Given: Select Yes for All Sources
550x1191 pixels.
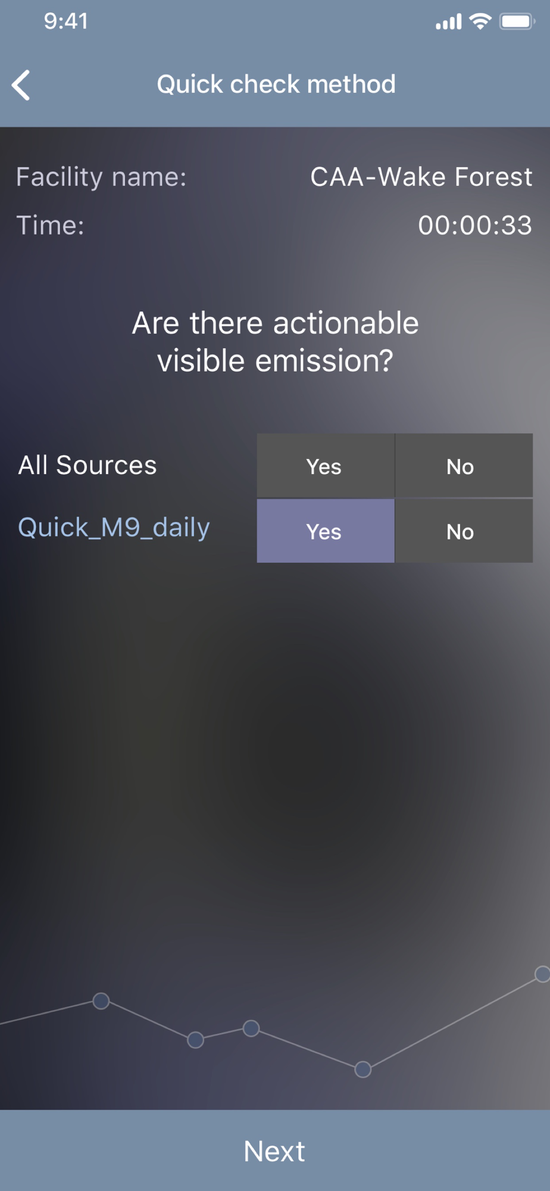Looking at the screenshot, I should (x=326, y=466).
